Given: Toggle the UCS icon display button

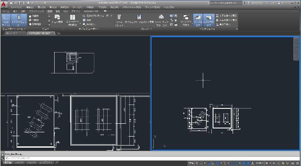Looking at the screenshot, I should point(6,20).
